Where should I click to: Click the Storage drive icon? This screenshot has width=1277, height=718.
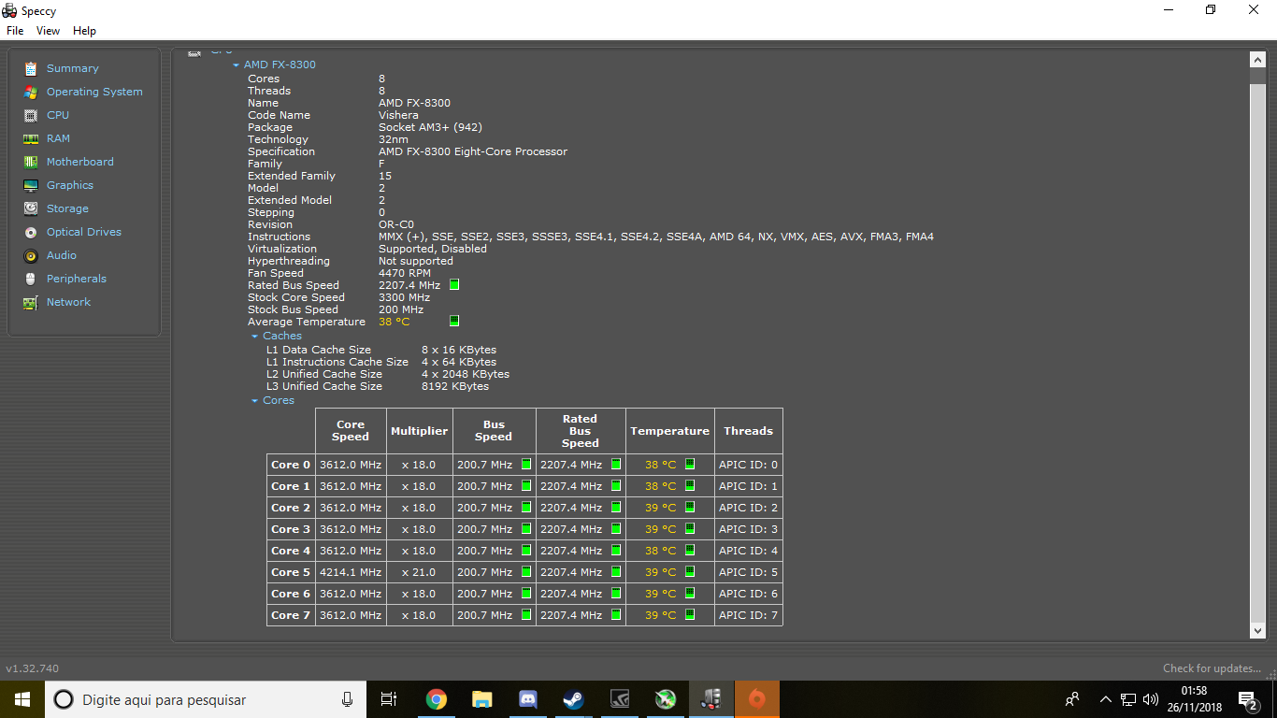click(x=31, y=208)
